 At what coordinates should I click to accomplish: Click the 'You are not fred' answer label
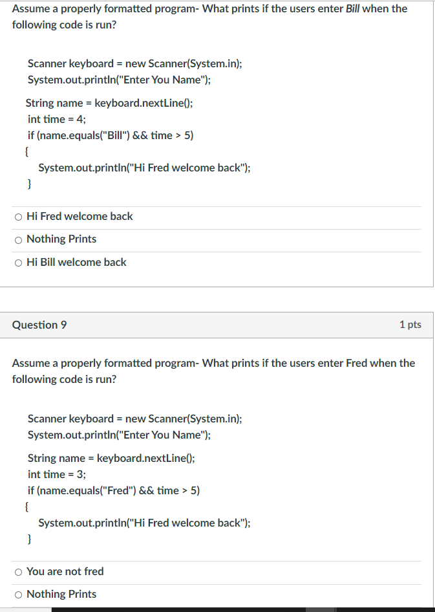(65, 571)
